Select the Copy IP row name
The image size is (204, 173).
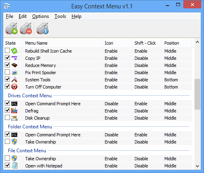point(33,58)
